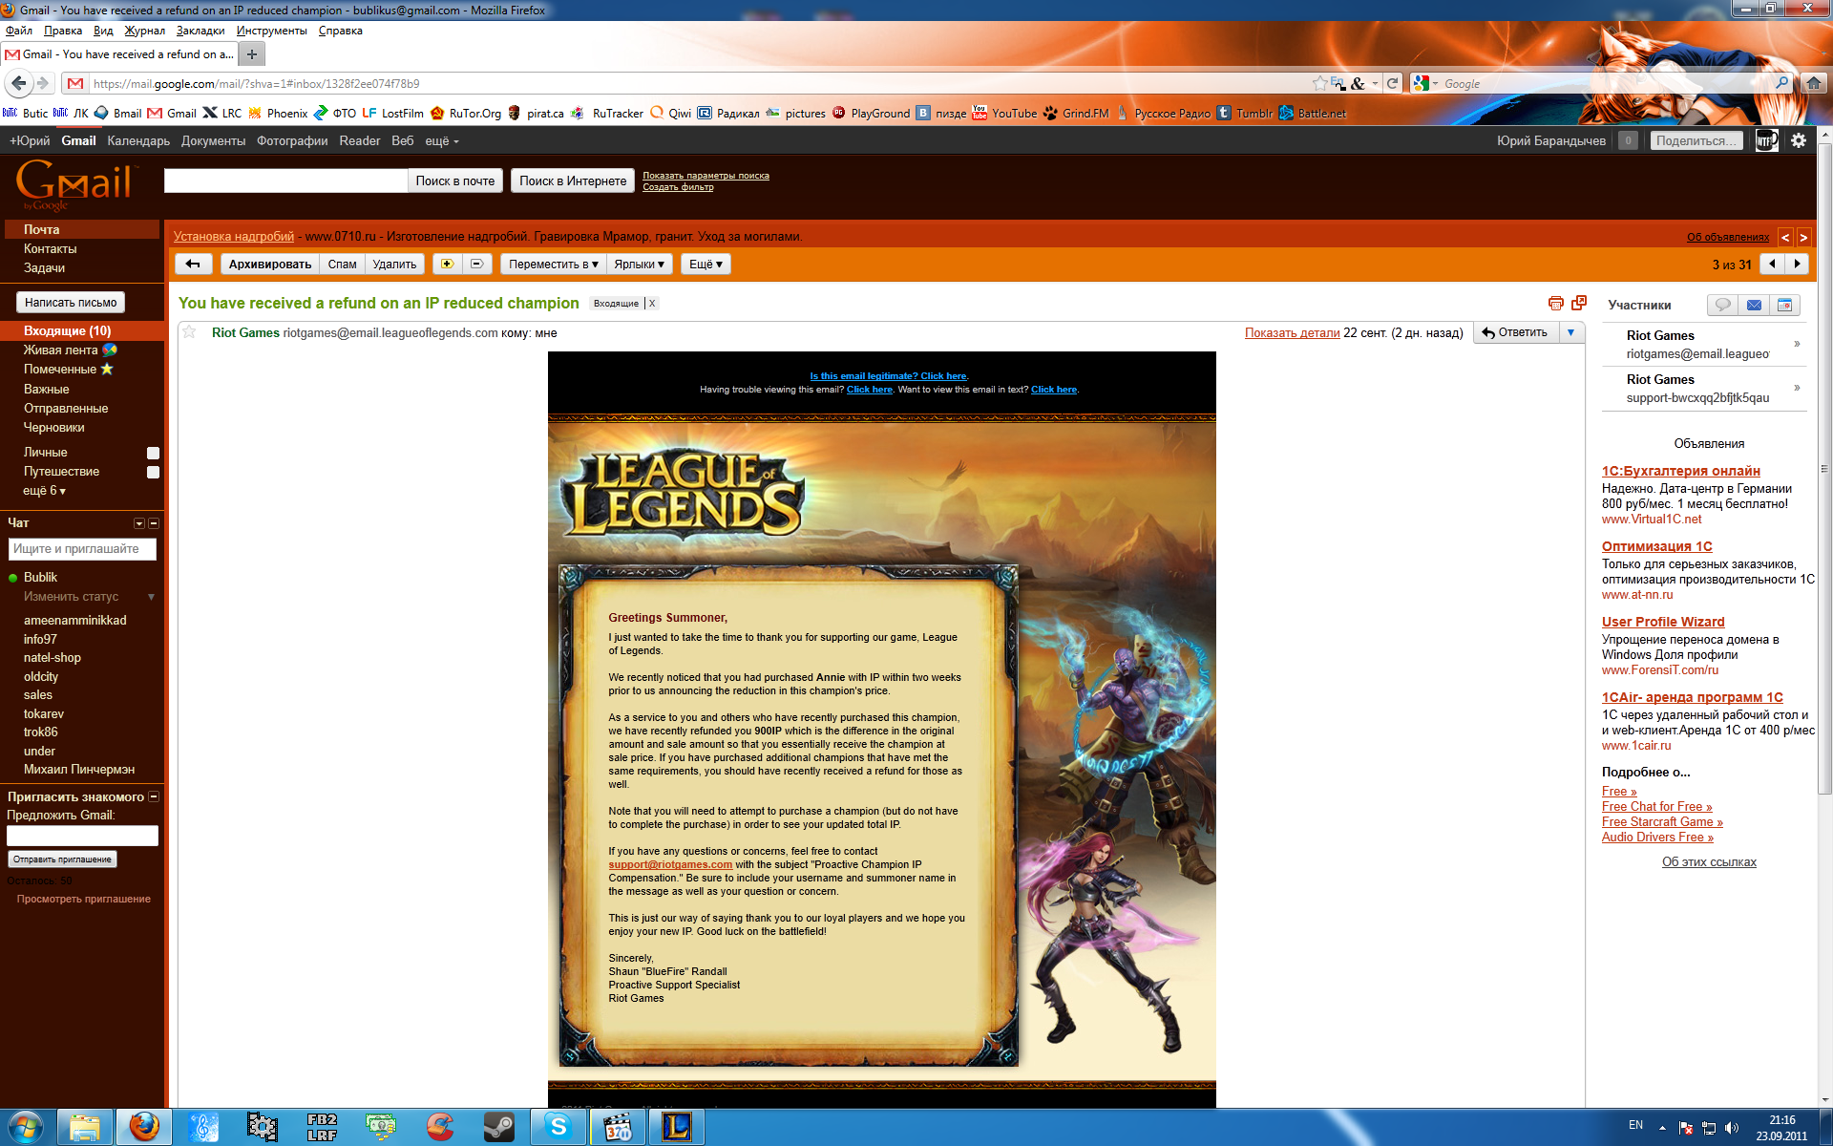The width and height of the screenshot is (1833, 1146).
Task: Open League of Legends taskbar icon
Action: coord(677,1127)
